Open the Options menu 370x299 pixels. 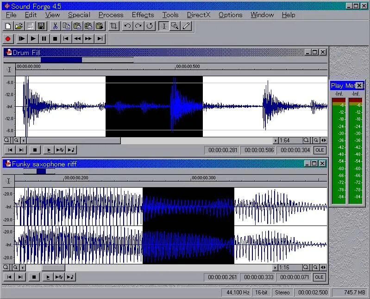[230, 15]
